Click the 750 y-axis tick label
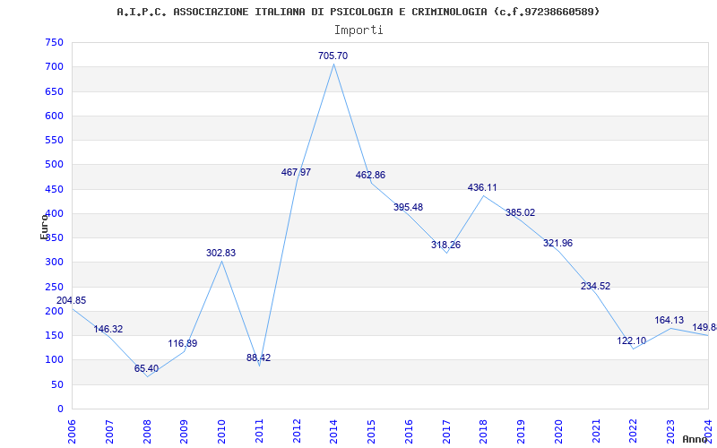Screen dimensions: 717x448 click(x=54, y=42)
